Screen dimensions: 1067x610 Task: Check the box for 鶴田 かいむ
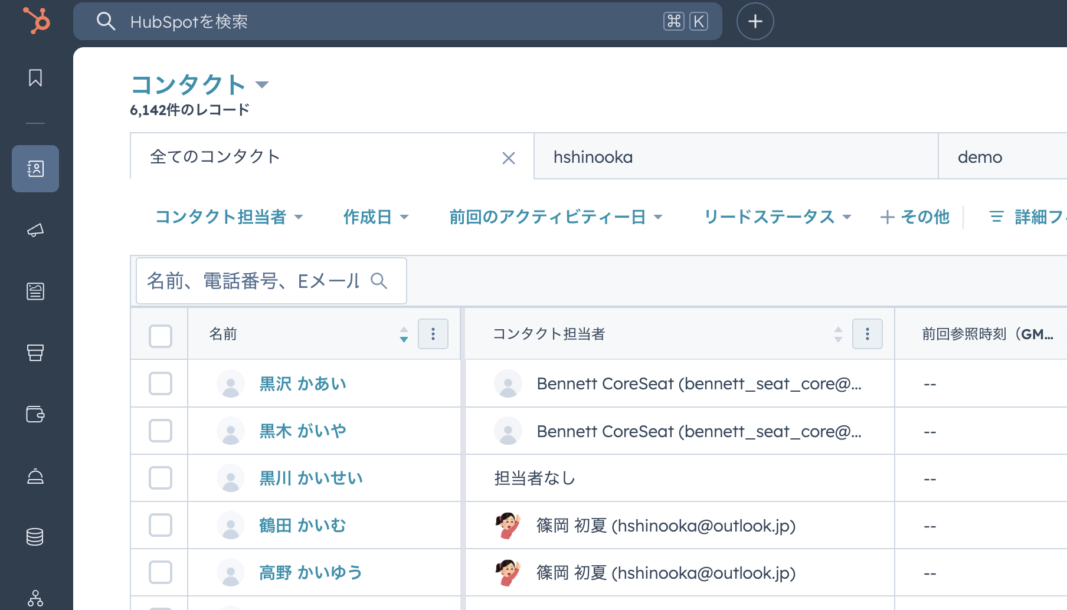(x=161, y=525)
